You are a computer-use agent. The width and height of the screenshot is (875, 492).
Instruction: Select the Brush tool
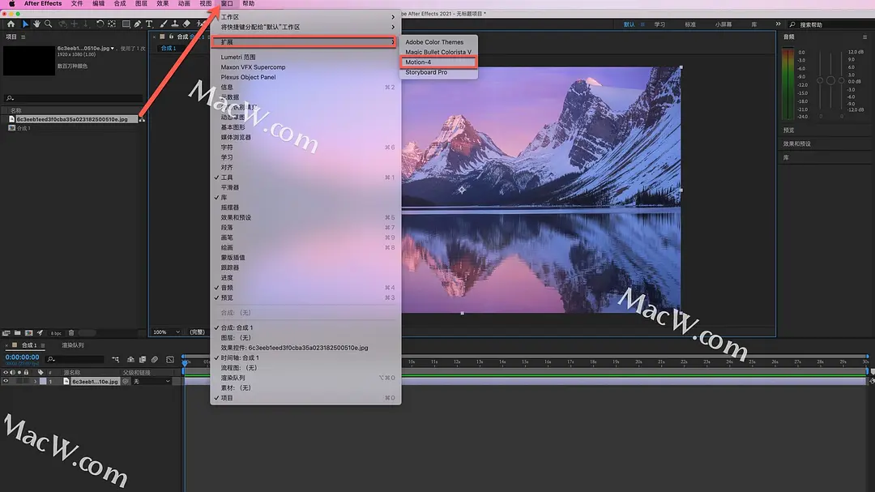coord(164,24)
